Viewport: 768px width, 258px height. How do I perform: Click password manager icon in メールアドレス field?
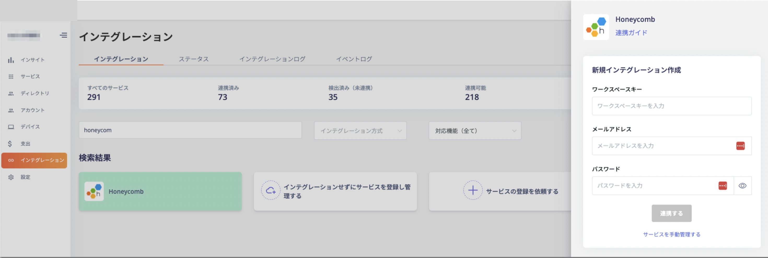tap(741, 146)
